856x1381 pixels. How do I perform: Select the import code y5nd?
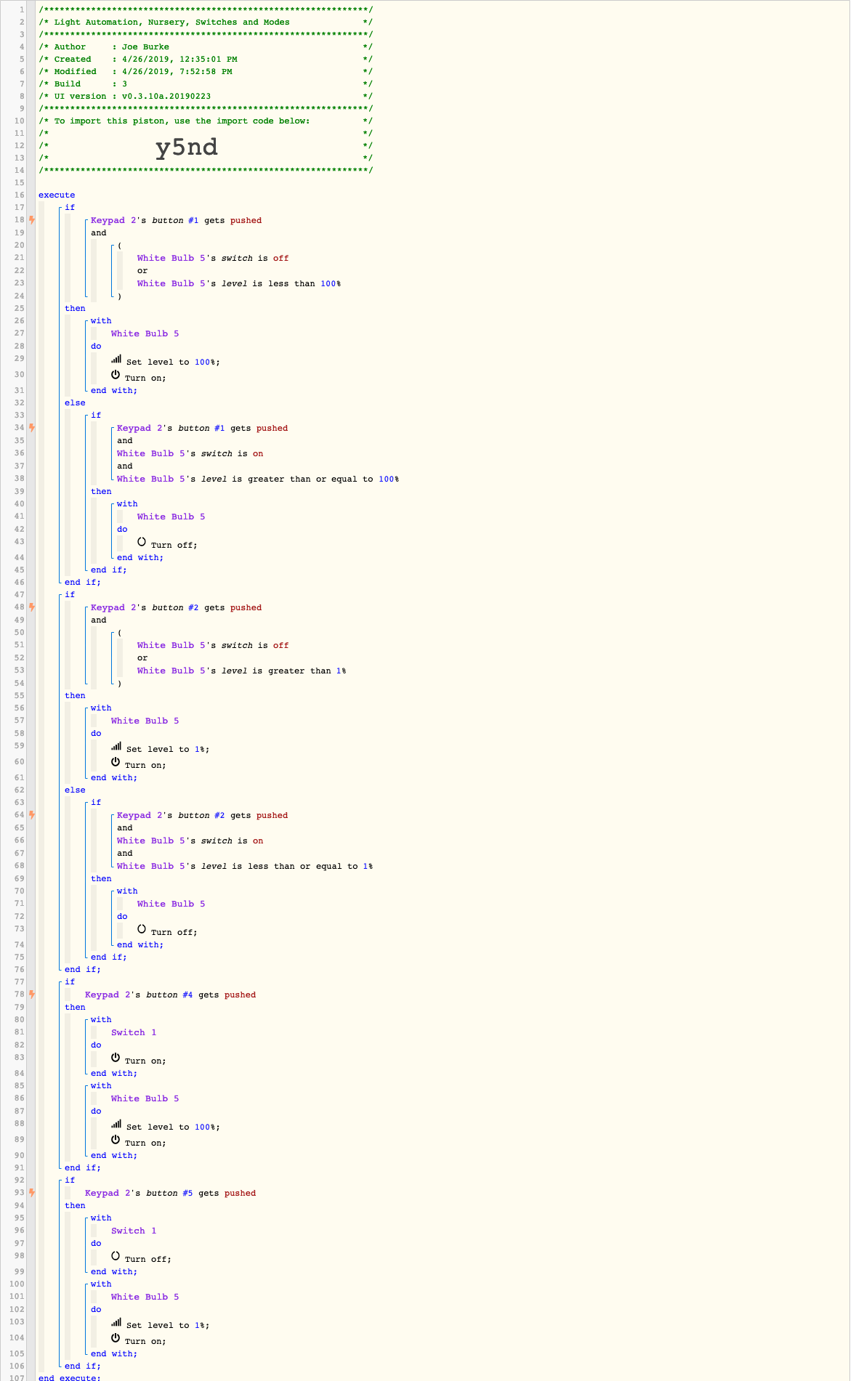tap(187, 147)
